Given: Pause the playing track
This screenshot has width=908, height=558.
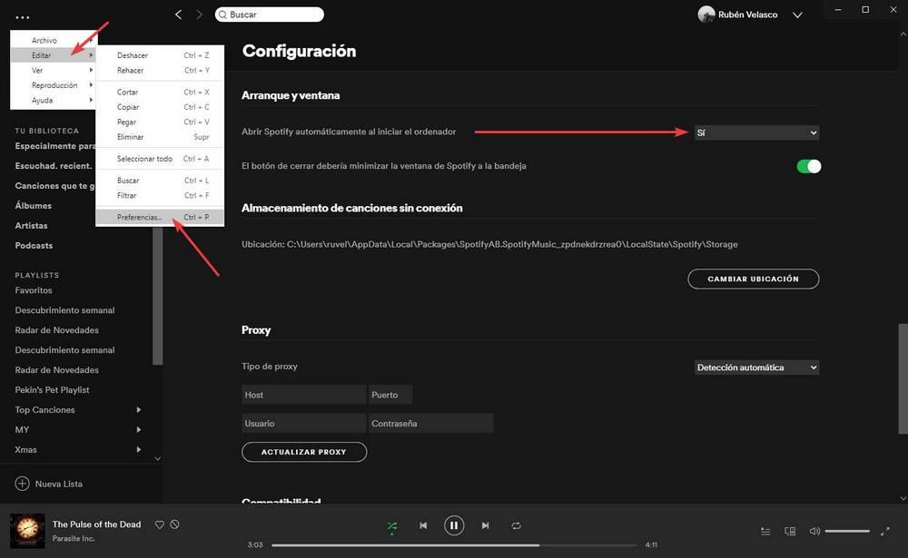Looking at the screenshot, I should pyautogui.click(x=454, y=524).
